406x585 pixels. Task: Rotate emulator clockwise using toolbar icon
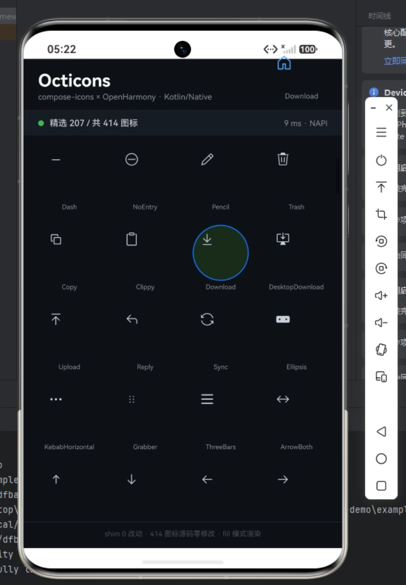coord(381,268)
